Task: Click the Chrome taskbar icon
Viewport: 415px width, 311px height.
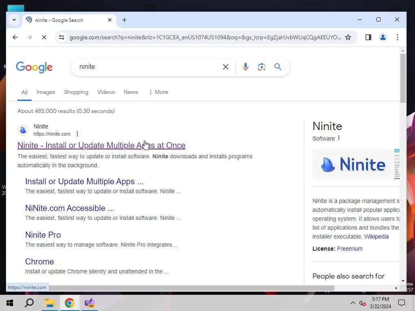Action: click(x=69, y=303)
